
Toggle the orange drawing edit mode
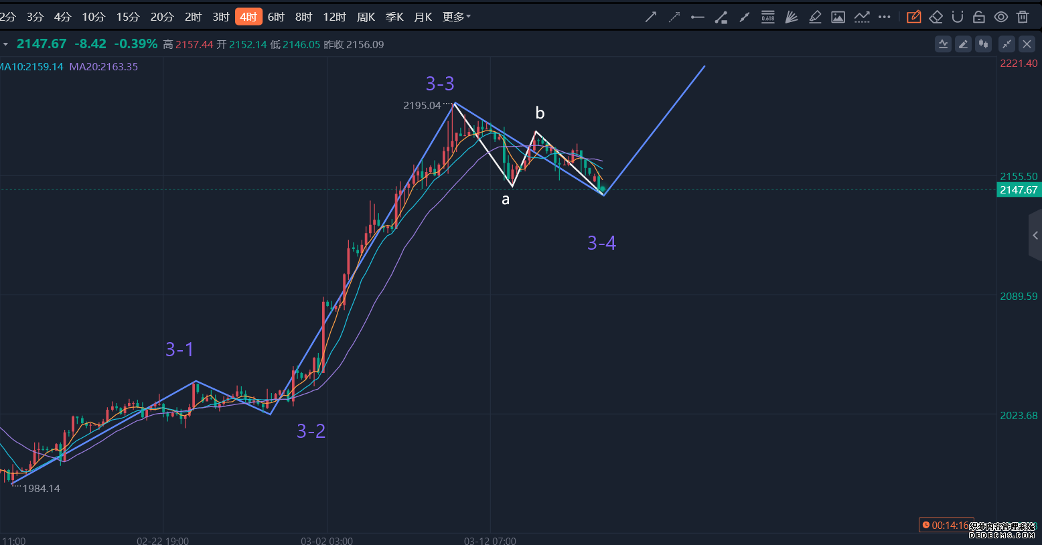point(913,17)
